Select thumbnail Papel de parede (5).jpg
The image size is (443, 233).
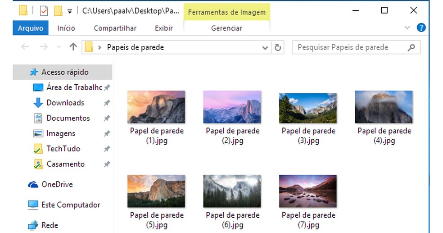point(156,191)
